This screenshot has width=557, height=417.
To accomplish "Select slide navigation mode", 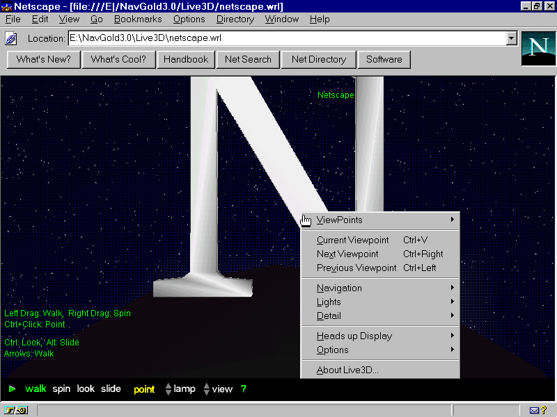I will pos(111,389).
